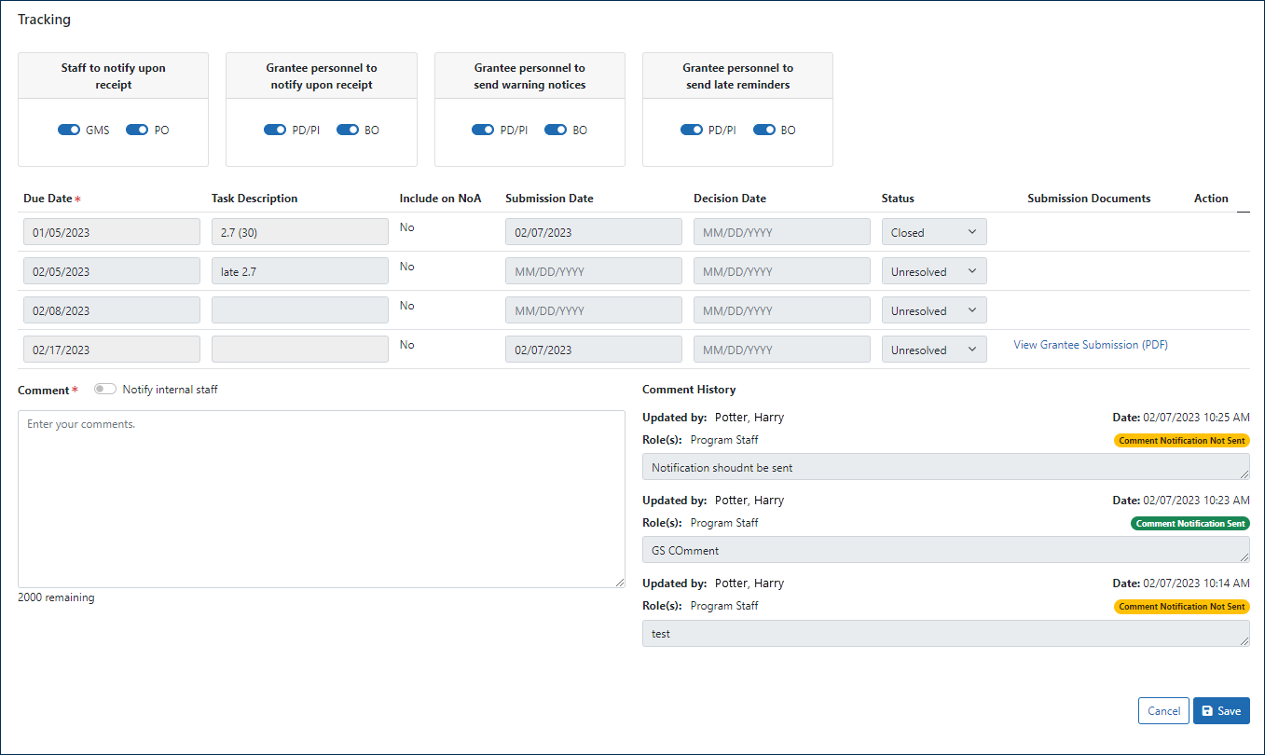This screenshot has width=1265, height=755.
Task: Click due date field 01/05/2023
Action: pos(112,232)
